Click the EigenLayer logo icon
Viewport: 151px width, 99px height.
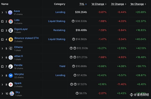(x=11, y=30)
